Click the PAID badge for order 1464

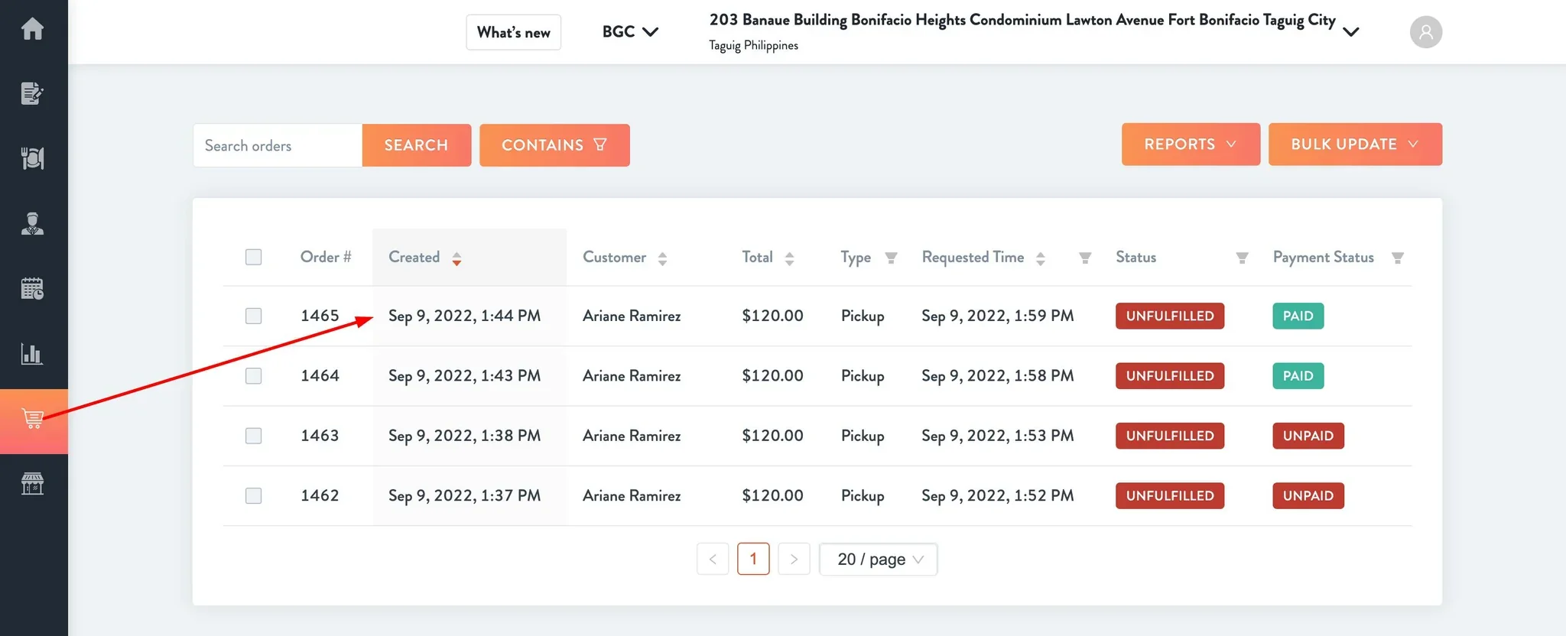coord(1298,375)
